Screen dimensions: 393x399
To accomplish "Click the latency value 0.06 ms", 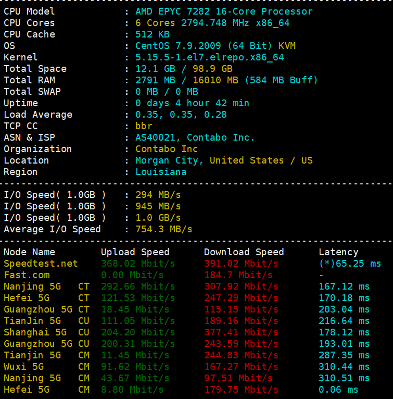I will (338, 390).
